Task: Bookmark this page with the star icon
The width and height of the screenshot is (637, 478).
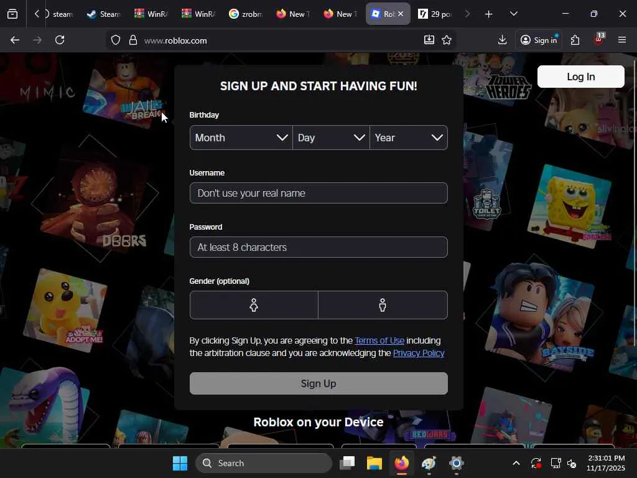Action: (447, 40)
